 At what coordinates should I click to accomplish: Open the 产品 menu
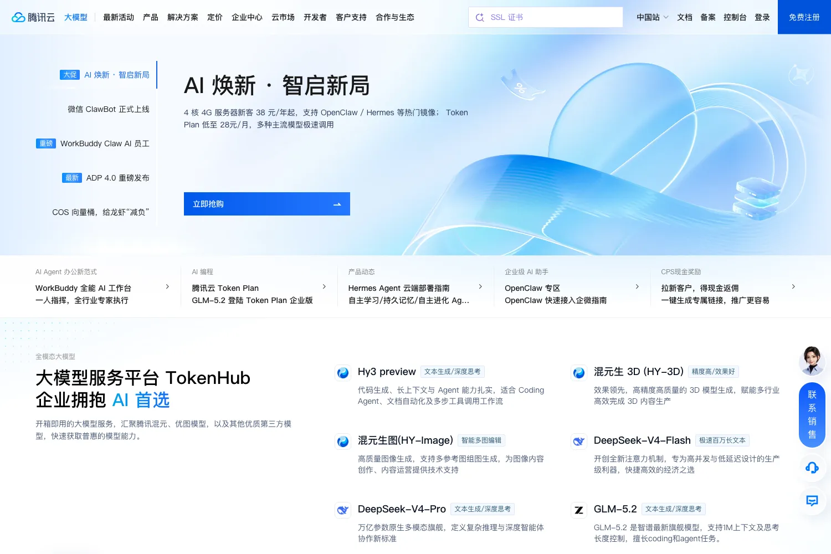[x=151, y=17]
